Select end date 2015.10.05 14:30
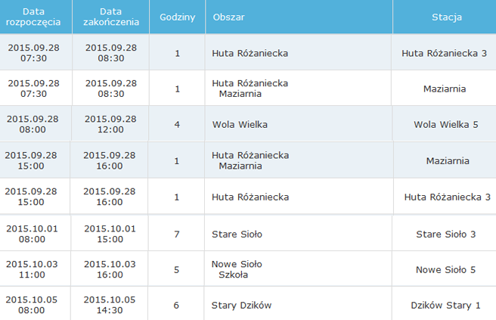This screenshot has height=320, width=496. click(110, 305)
